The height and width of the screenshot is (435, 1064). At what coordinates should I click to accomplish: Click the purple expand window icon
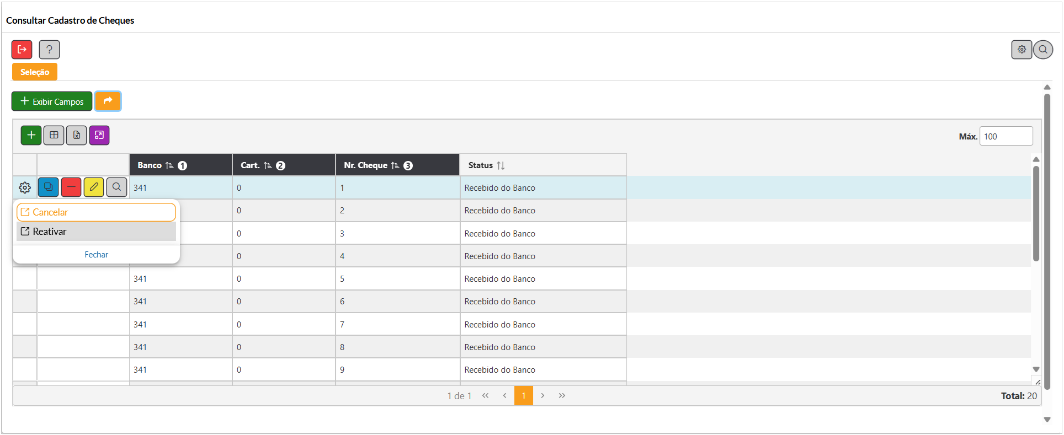tap(99, 135)
